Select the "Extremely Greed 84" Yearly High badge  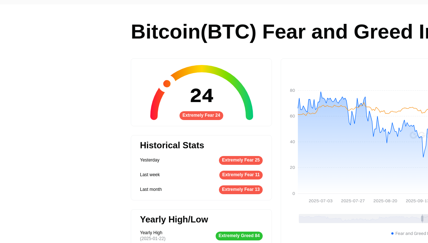point(239,236)
